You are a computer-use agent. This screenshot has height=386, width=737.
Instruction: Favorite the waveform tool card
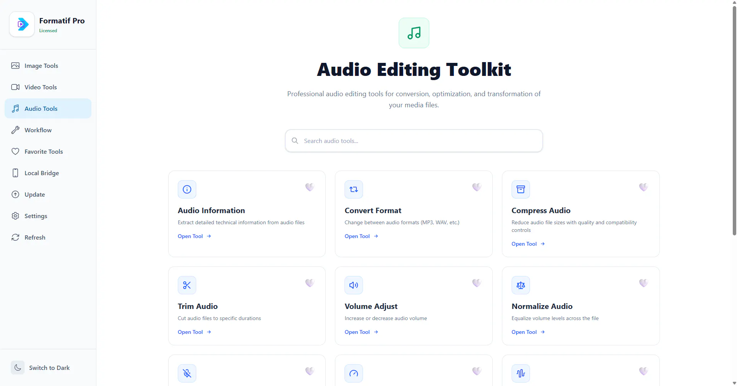tap(644, 371)
